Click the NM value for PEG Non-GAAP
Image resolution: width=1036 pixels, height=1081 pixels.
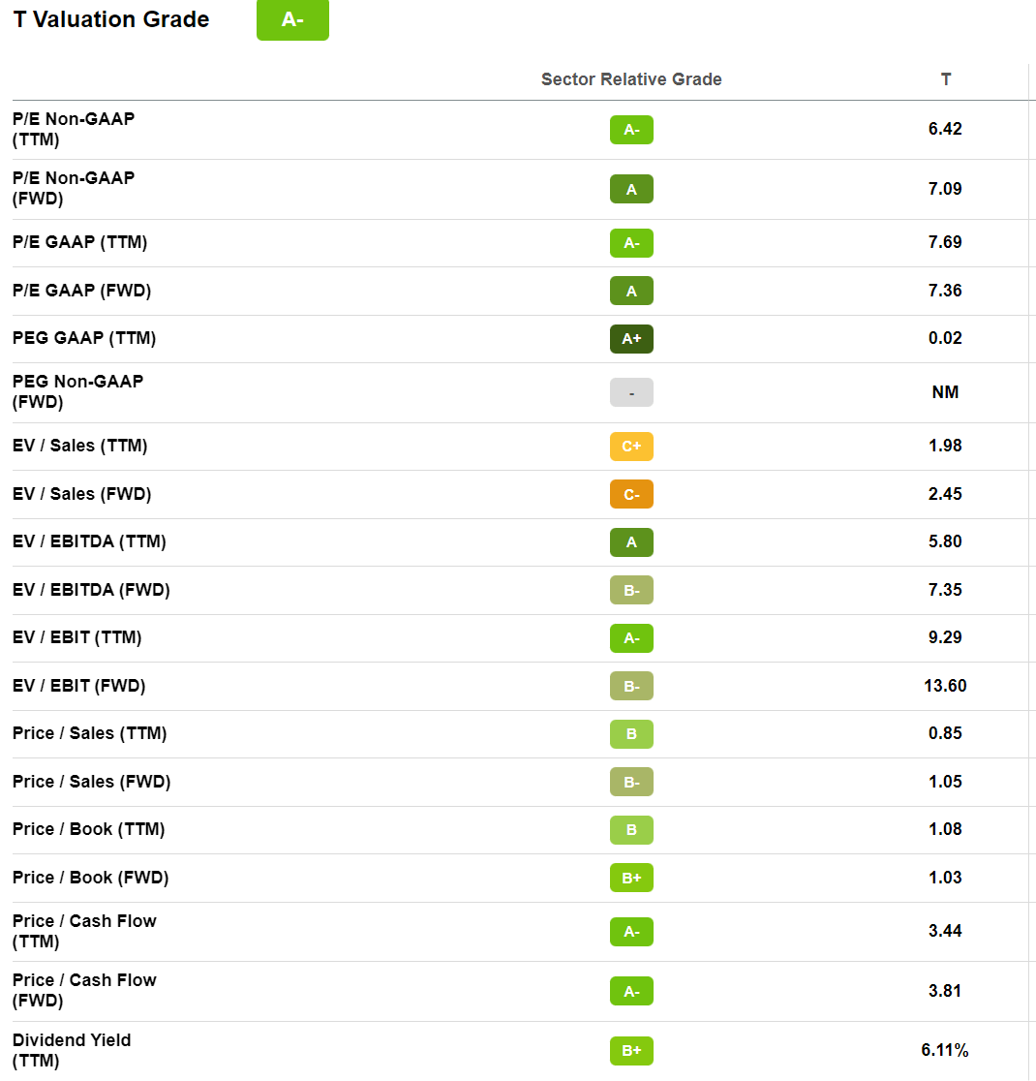pos(945,392)
